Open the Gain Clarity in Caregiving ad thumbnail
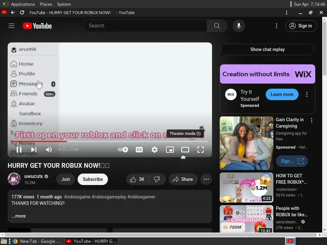 pos(246,143)
